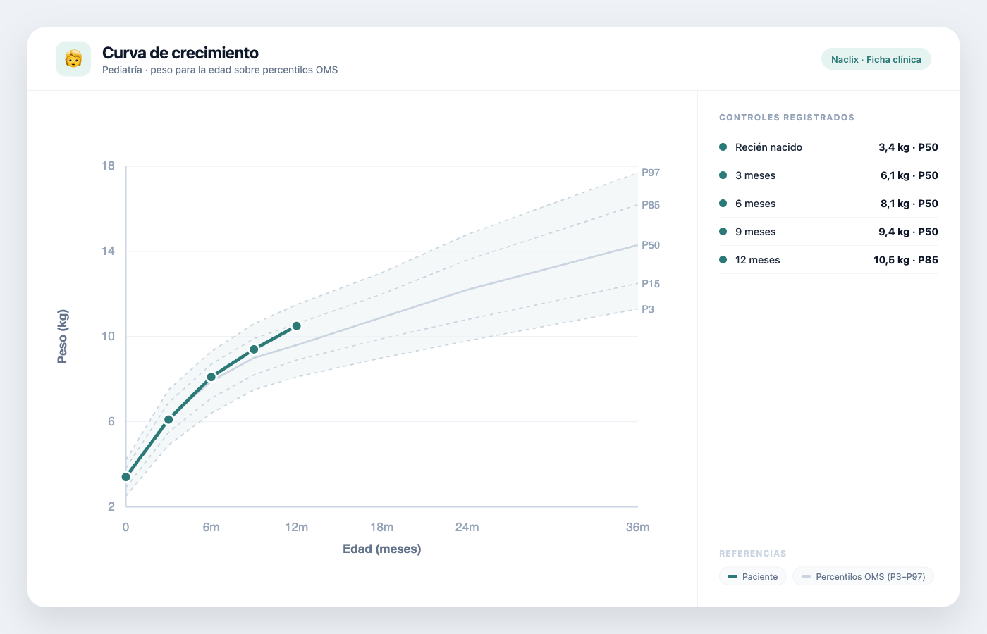Click the green dot beside Recién nacido

click(723, 147)
